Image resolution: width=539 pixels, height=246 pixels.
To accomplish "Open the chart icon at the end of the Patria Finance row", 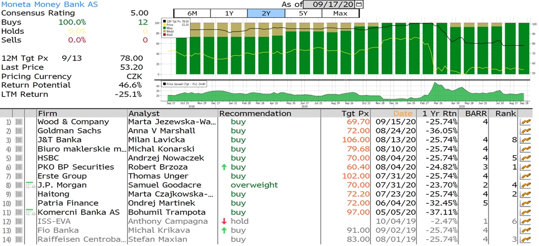I will point(525,203).
